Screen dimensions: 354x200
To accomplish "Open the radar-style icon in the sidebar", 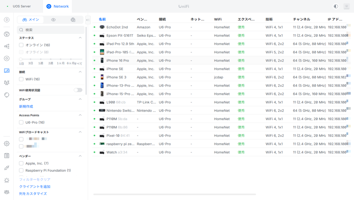I will [x=7, y=34].
